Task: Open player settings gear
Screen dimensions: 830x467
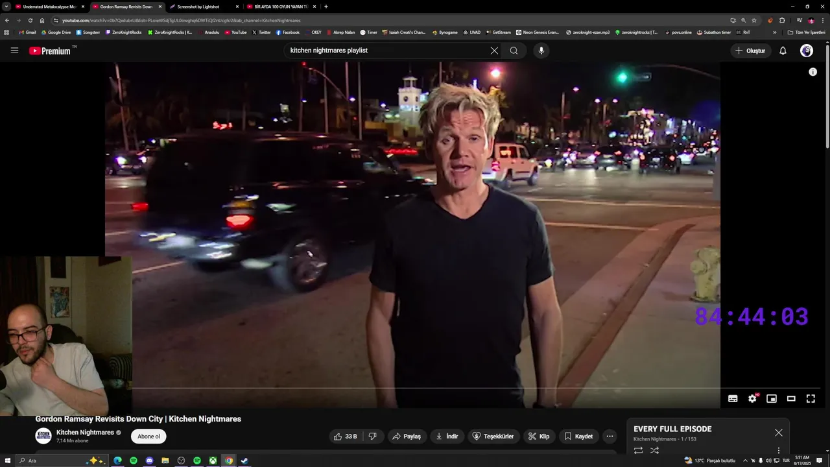Action: tap(752, 398)
